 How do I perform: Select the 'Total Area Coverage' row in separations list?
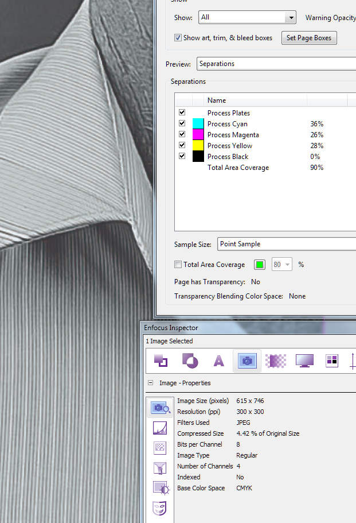(265, 168)
